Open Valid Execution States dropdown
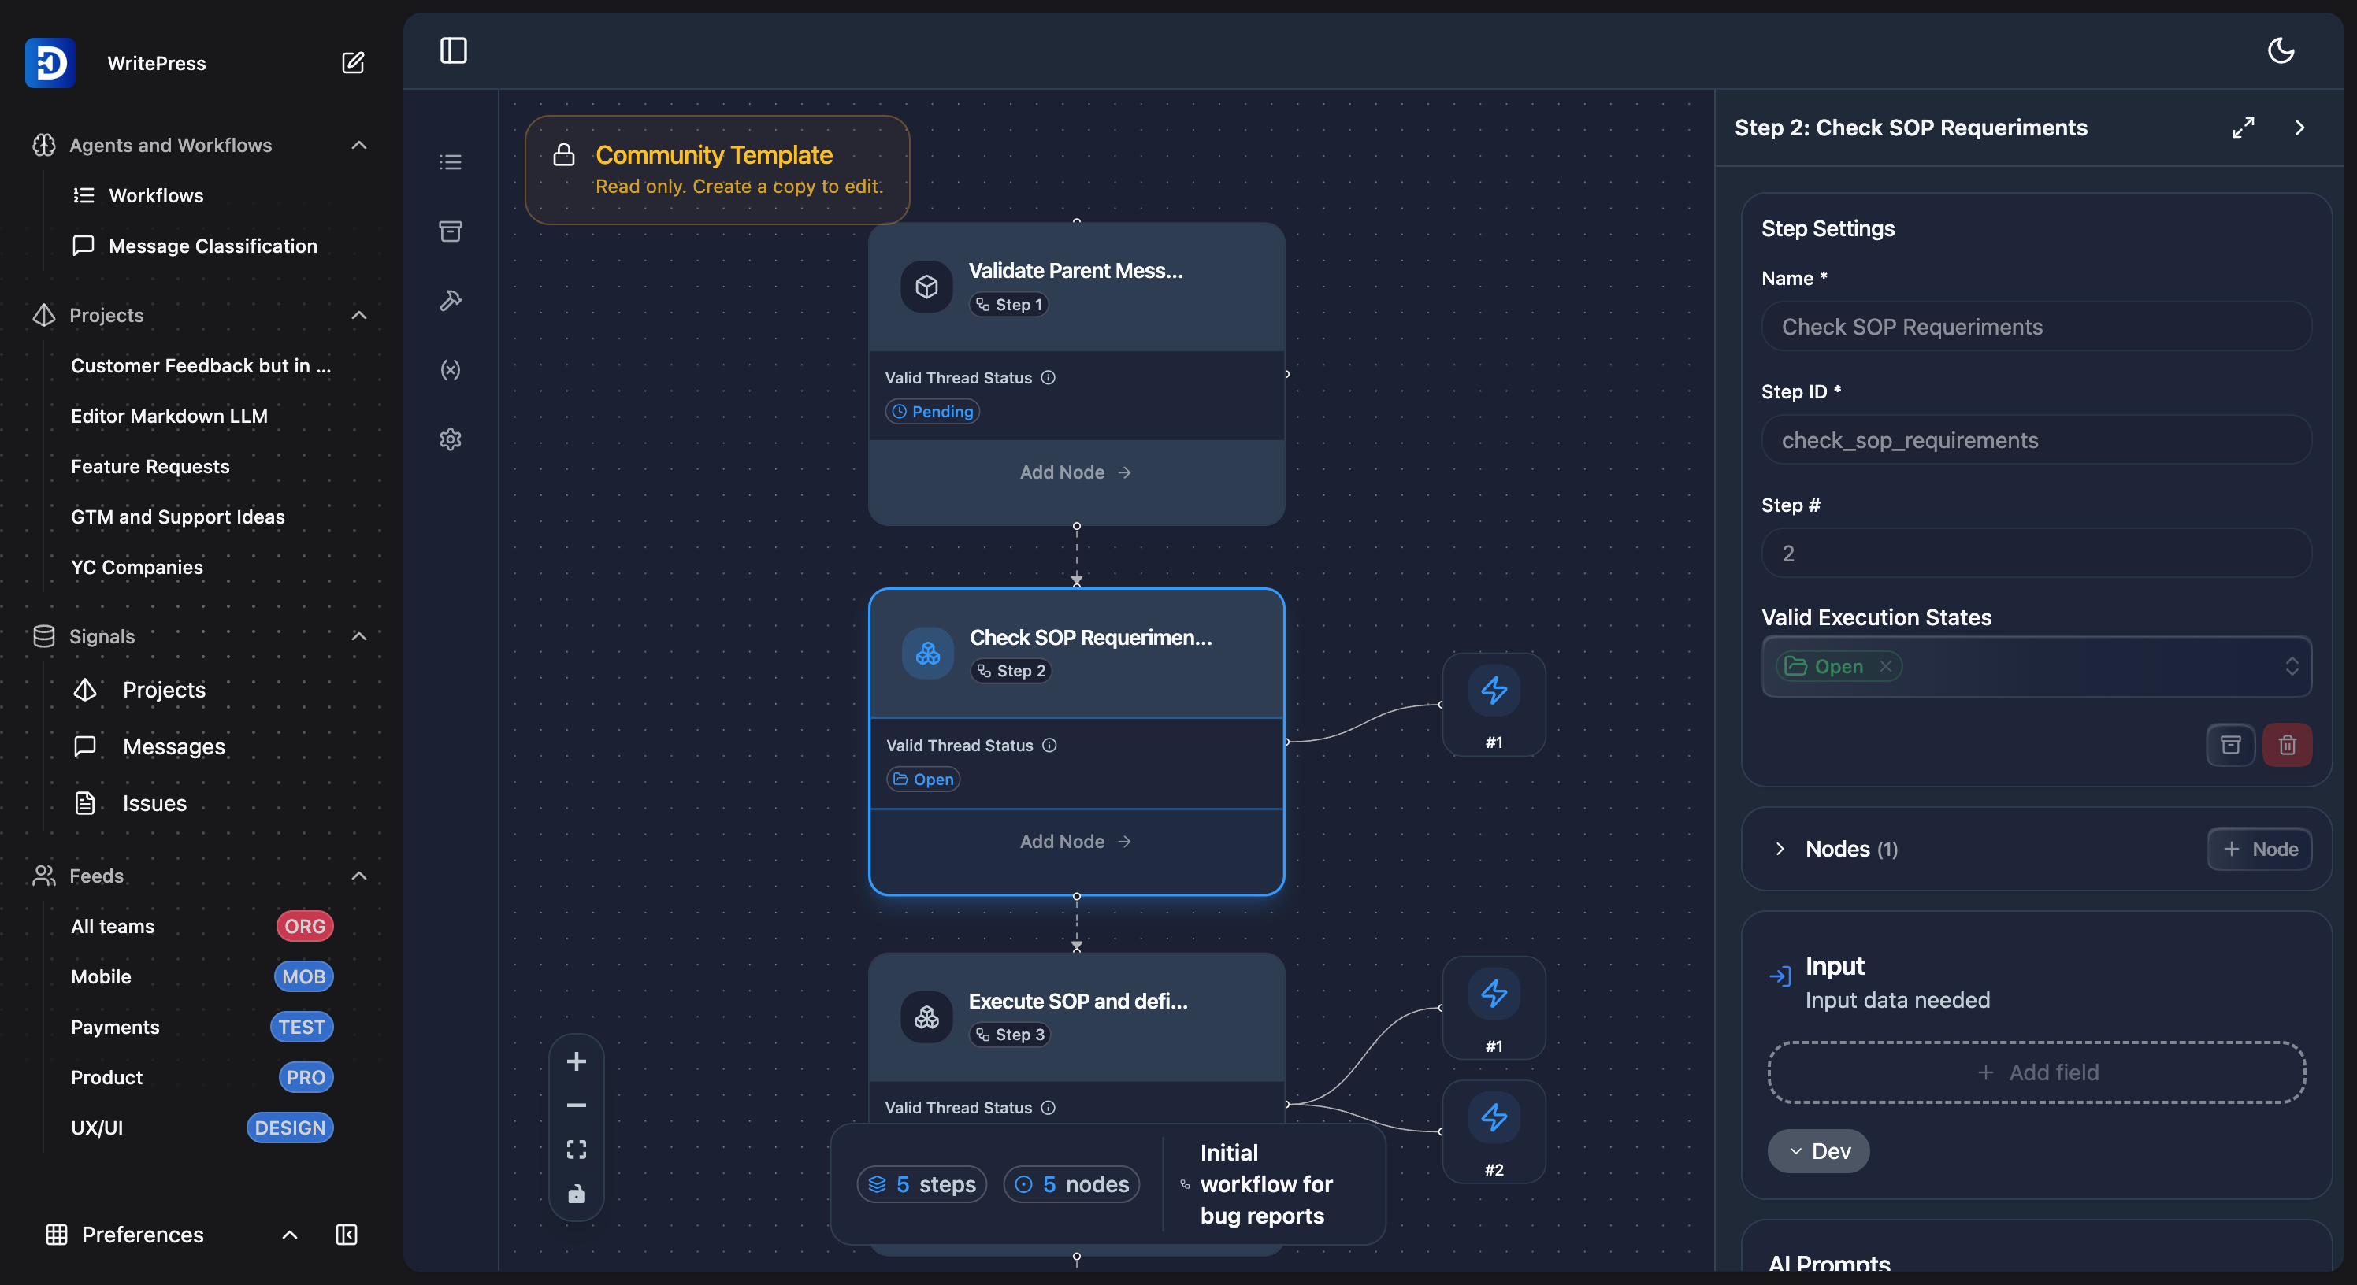The height and width of the screenshot is (1285, 2357). [2291, 666]
